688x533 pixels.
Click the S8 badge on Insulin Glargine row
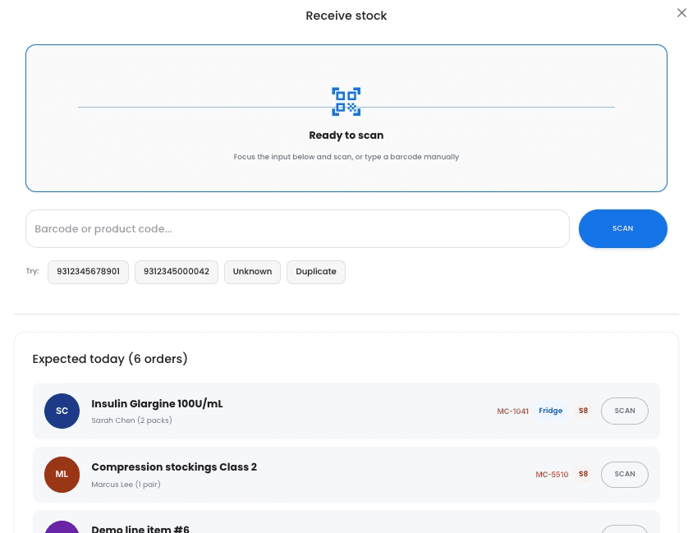click(x=583, y=411)
